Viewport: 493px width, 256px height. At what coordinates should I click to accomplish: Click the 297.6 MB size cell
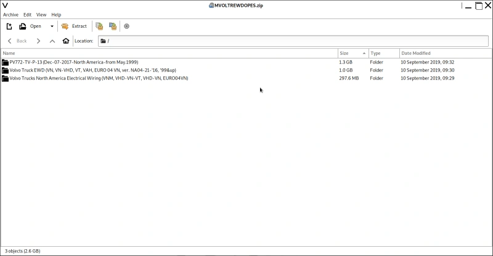pos(349,78)
